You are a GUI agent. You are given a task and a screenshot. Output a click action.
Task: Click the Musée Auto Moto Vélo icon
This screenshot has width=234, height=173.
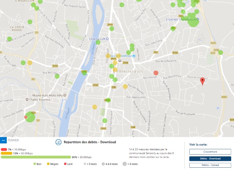pyautogui.click(x=65, y=95)
